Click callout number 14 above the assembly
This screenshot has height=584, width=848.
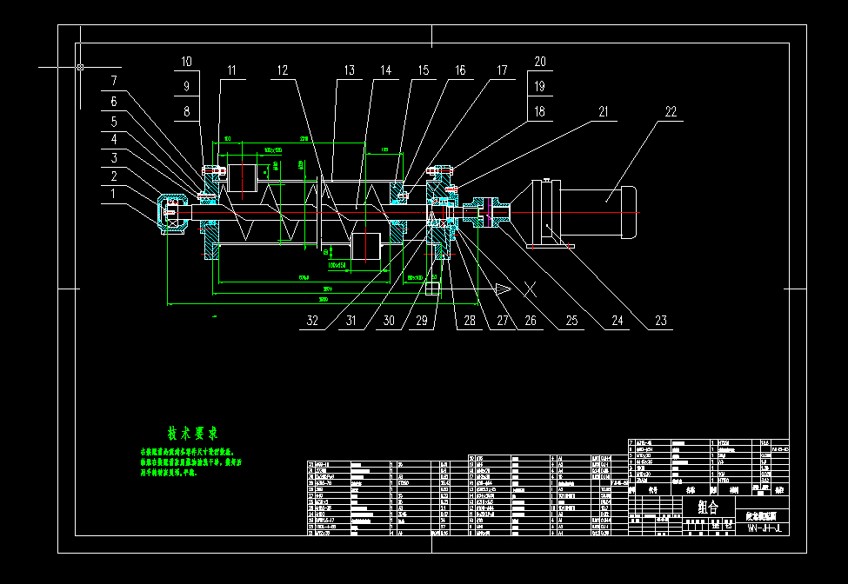tap(385, 70)
